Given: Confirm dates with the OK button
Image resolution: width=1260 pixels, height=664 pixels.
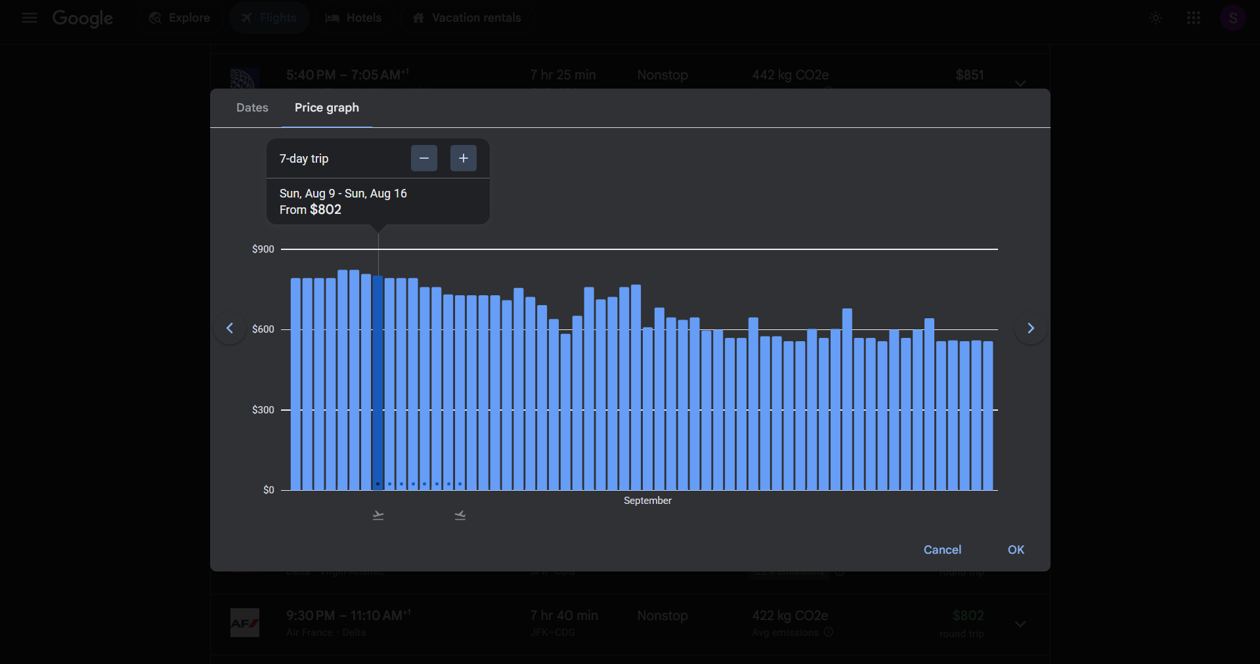Looking at the screenshot, I should [x=1016, y=550].
